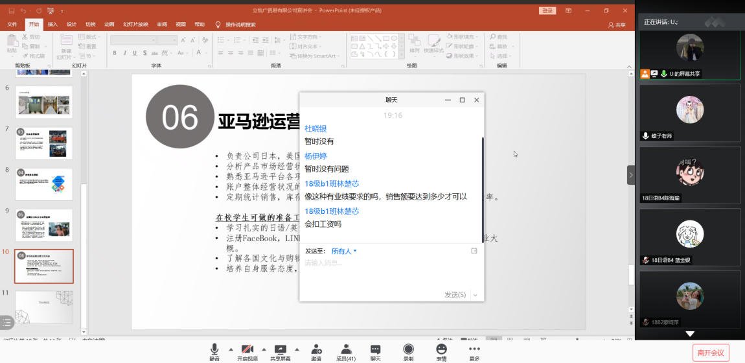The image size is (745, 363).
Task: Click the Share Screen icon
Action: [x=281, y=350]
